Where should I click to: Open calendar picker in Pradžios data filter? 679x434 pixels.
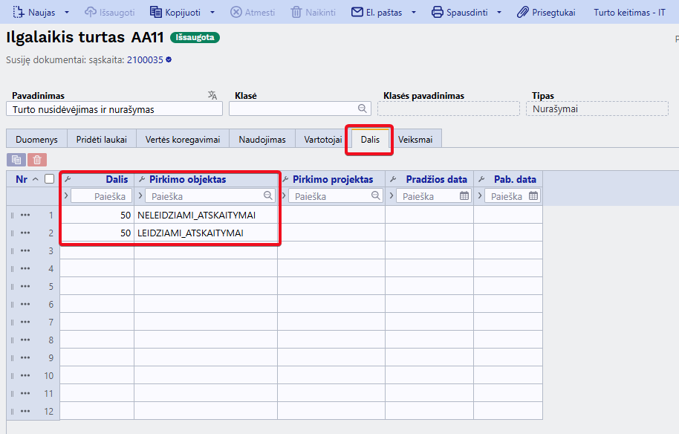pyautogui.click(x=464, y=195)
